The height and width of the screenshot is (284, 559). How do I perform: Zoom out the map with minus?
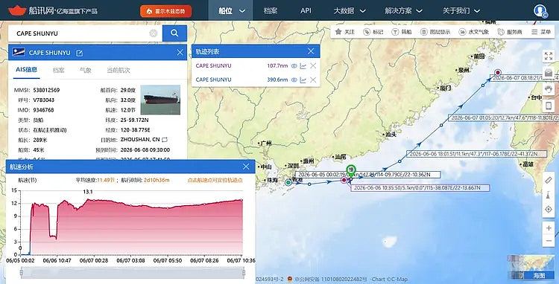549,241
